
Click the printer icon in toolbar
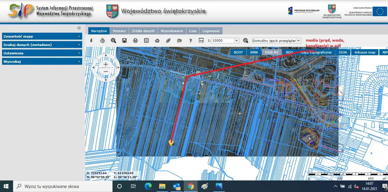[x=135, y=40]
